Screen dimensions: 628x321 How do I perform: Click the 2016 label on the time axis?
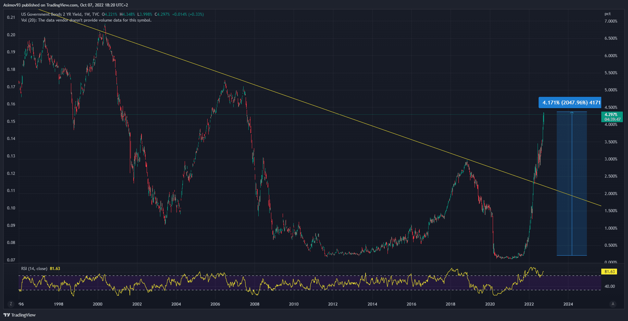(x=411, y=304)
